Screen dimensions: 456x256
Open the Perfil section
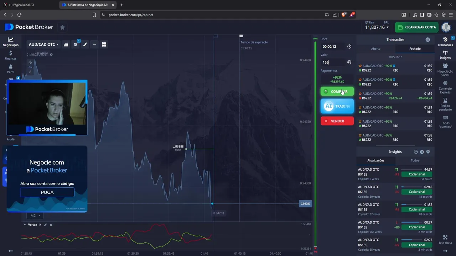11,69
